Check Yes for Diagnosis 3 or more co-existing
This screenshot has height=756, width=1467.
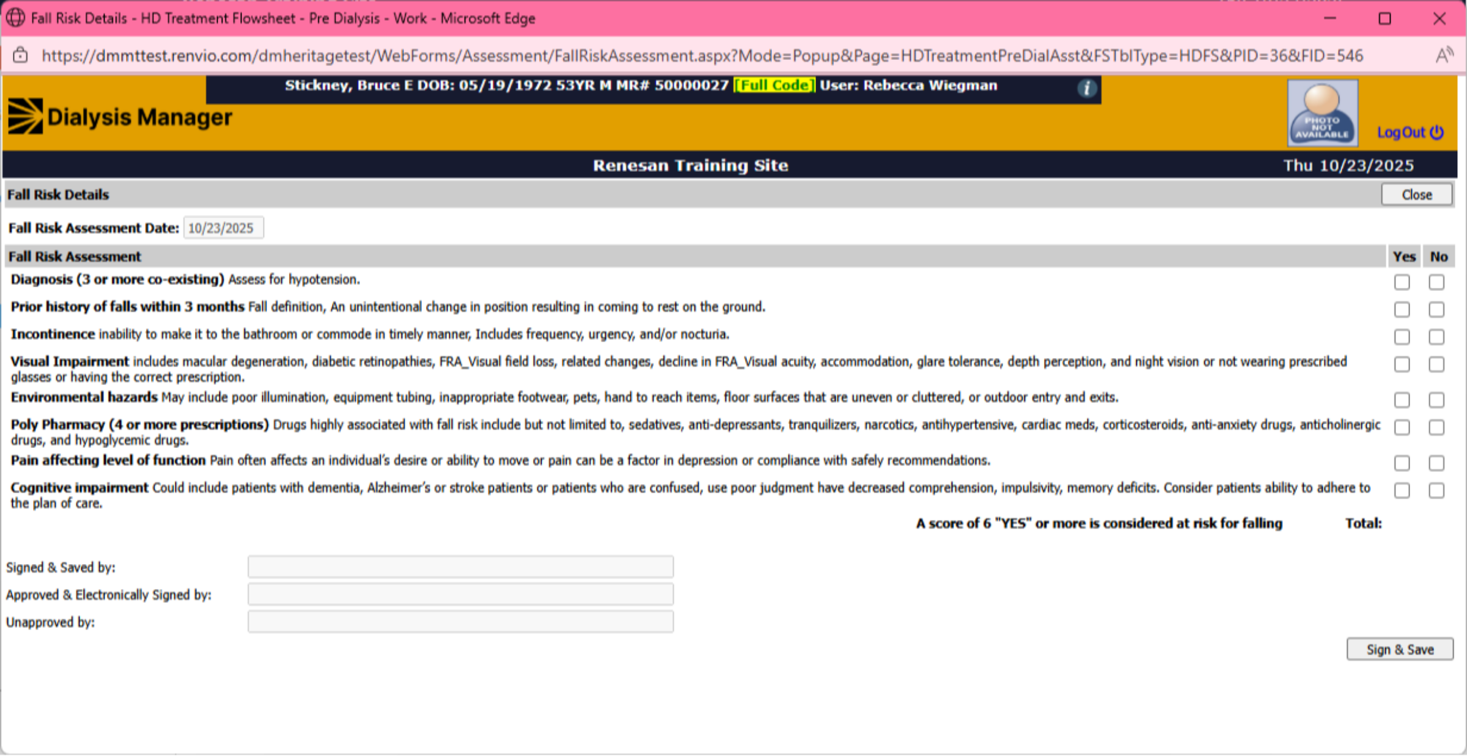pyautogui.click(x=1402, y=282)
